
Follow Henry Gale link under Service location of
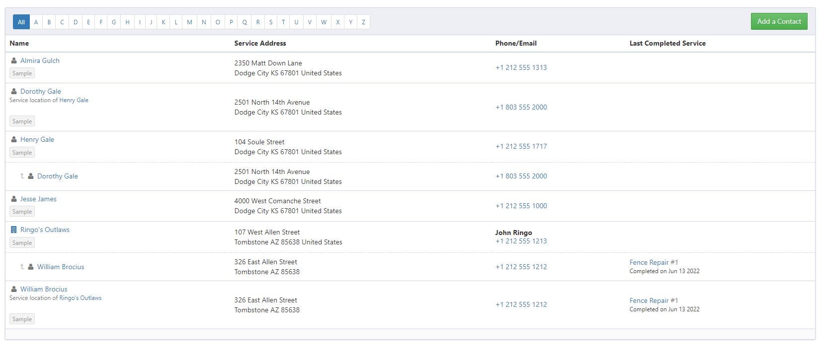(74, 100)
